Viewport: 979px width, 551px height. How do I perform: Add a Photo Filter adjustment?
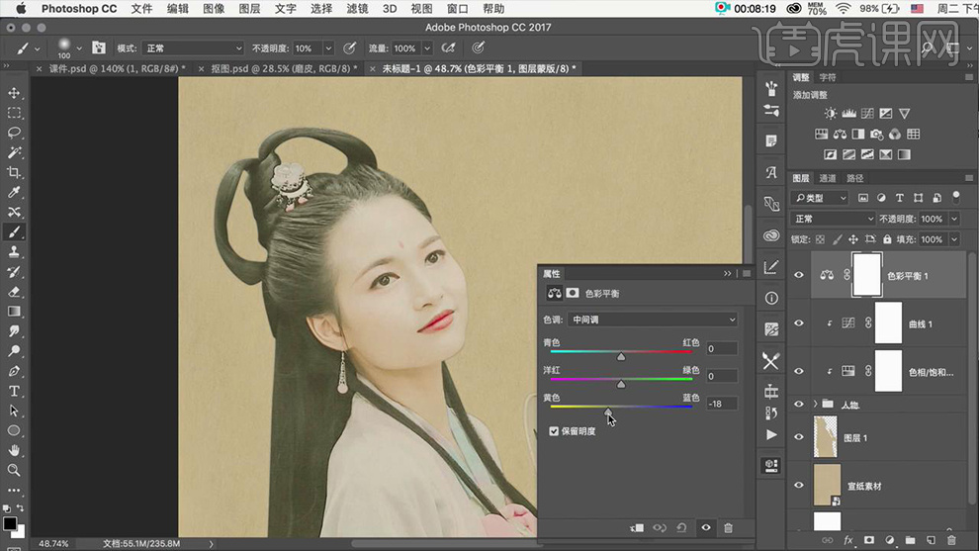876,134
